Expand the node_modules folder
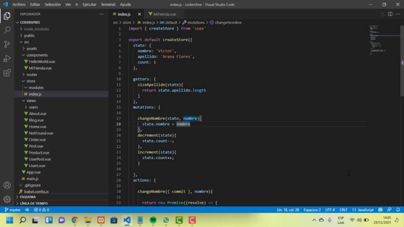The height and width of the screenshot is (227, 404). pos(36,29)
